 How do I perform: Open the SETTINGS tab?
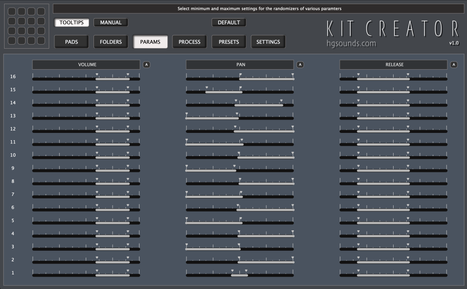[268, 42]
